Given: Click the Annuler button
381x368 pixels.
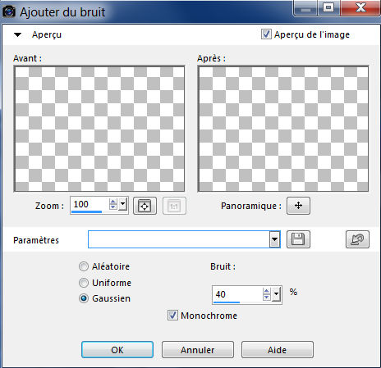Looking at the screenshot, I should click(x=198, y=350).
